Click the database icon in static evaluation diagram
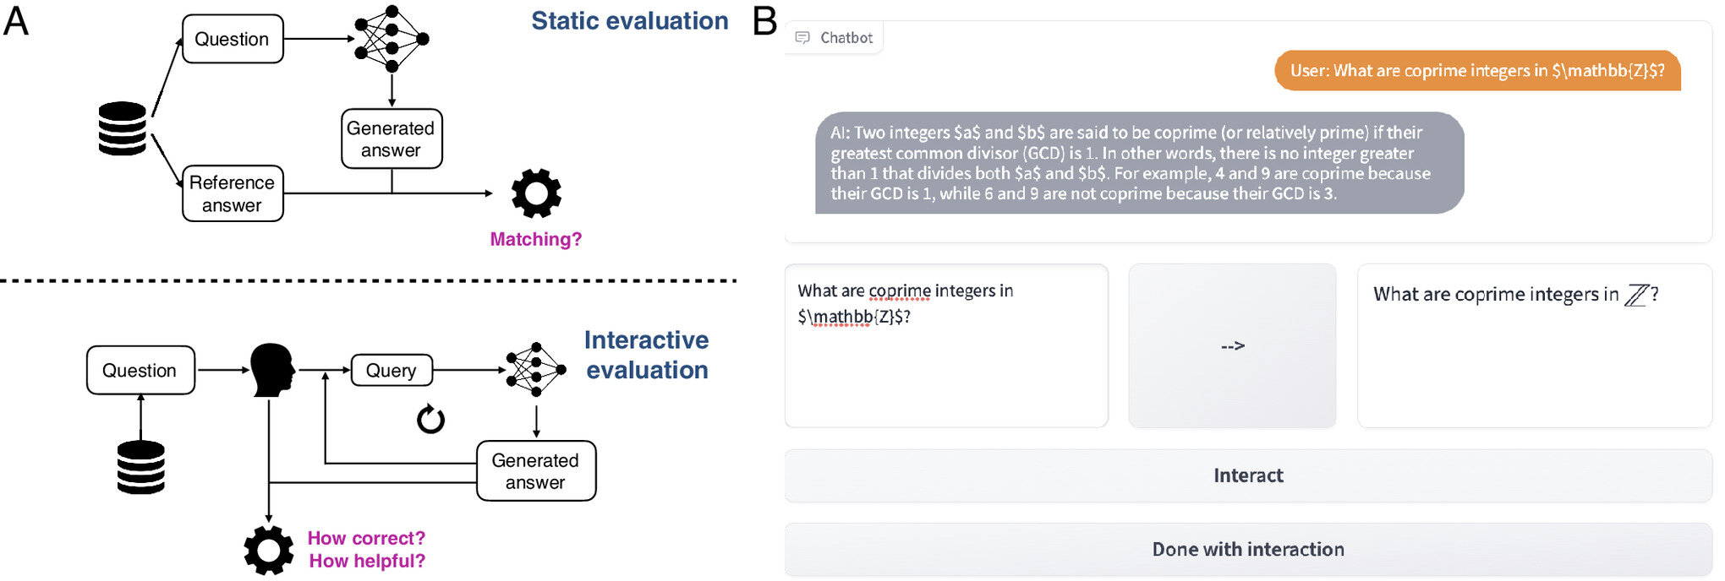This screenshot has height=581, width=1725. coord(123,128)
